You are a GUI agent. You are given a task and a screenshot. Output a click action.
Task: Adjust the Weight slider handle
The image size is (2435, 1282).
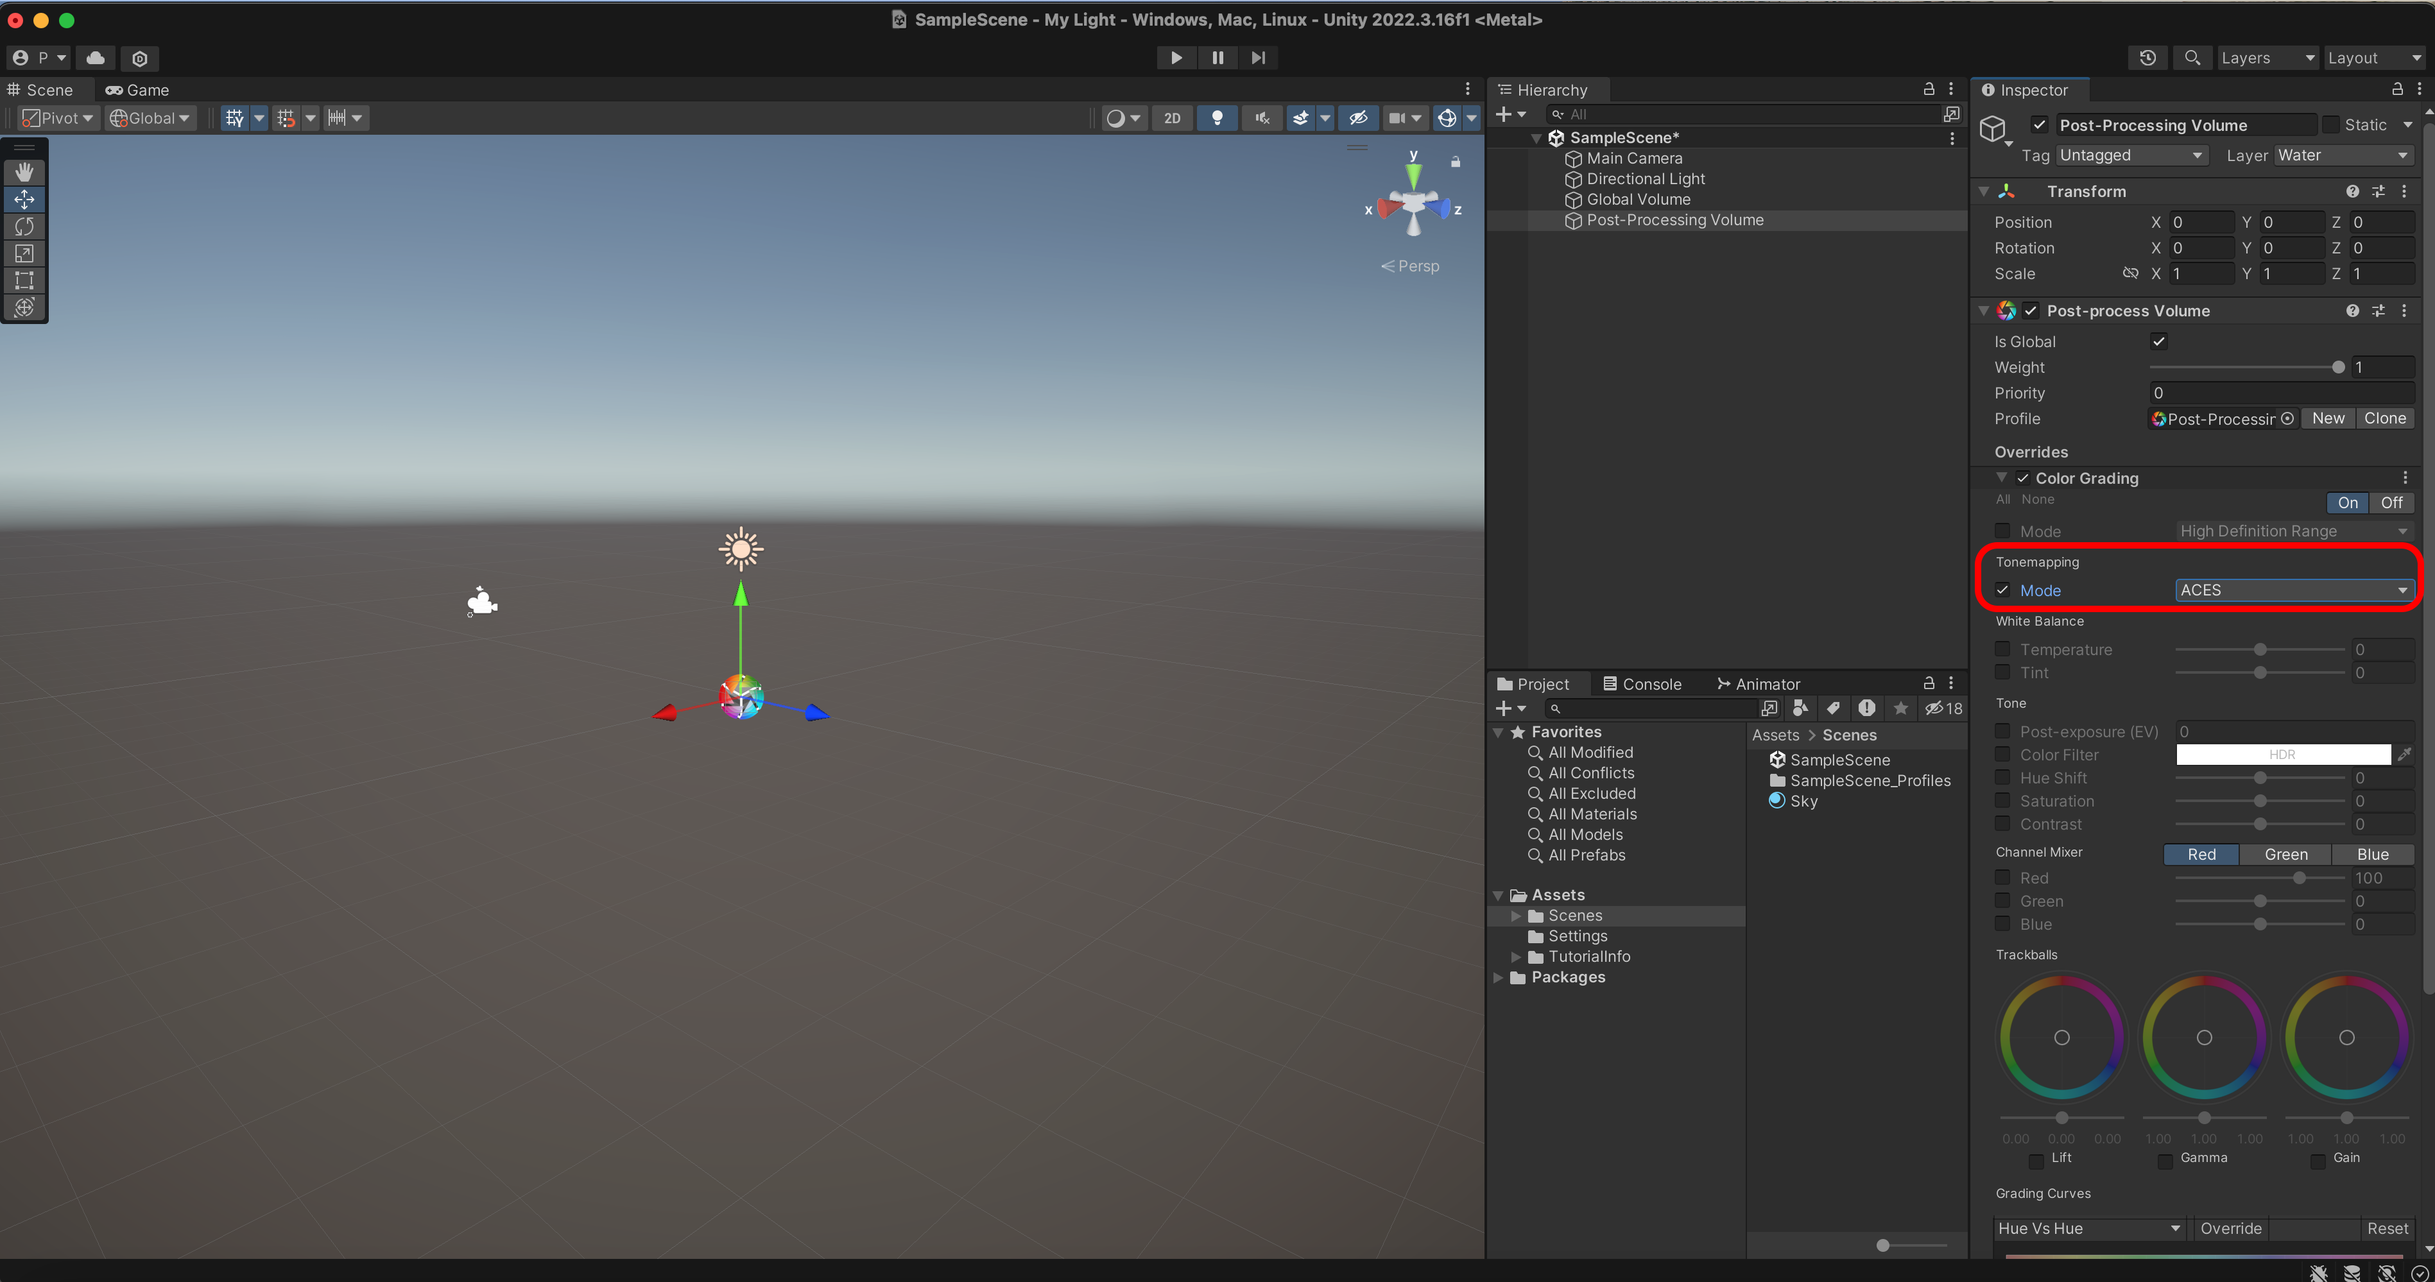pyautogui.click(x=2337, y=368)
